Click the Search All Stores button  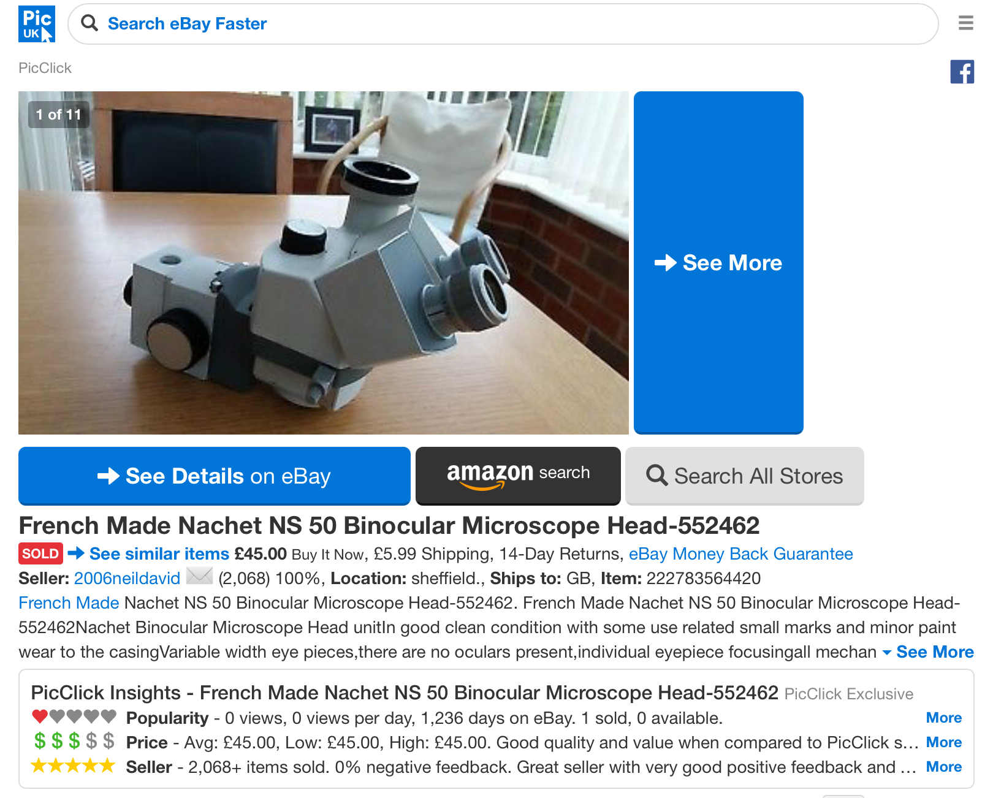pos(745,476)
